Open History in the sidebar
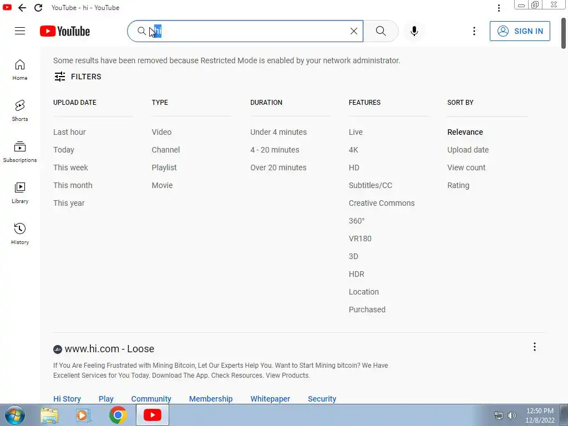Image resolution: width=568 pixels, height=426 pixels. pyautogui.click(x=20, y=234)
